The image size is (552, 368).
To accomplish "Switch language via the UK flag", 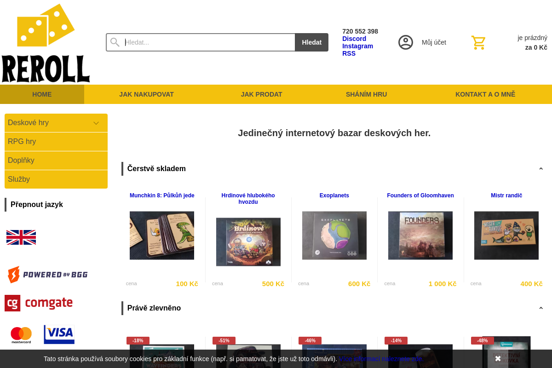I will 21,237.
